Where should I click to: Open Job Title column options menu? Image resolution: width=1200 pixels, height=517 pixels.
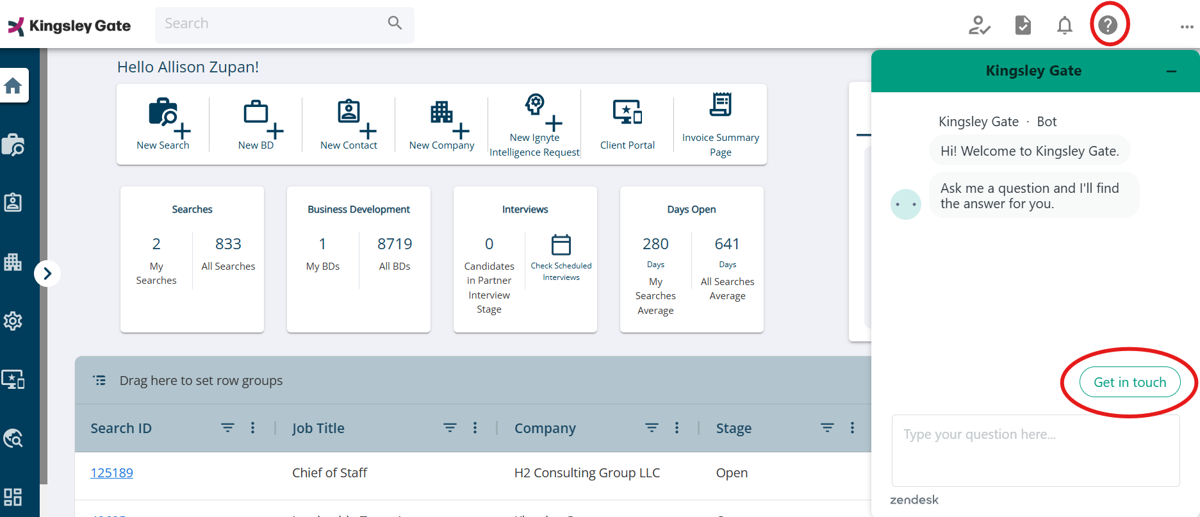(x=475, y=427)
